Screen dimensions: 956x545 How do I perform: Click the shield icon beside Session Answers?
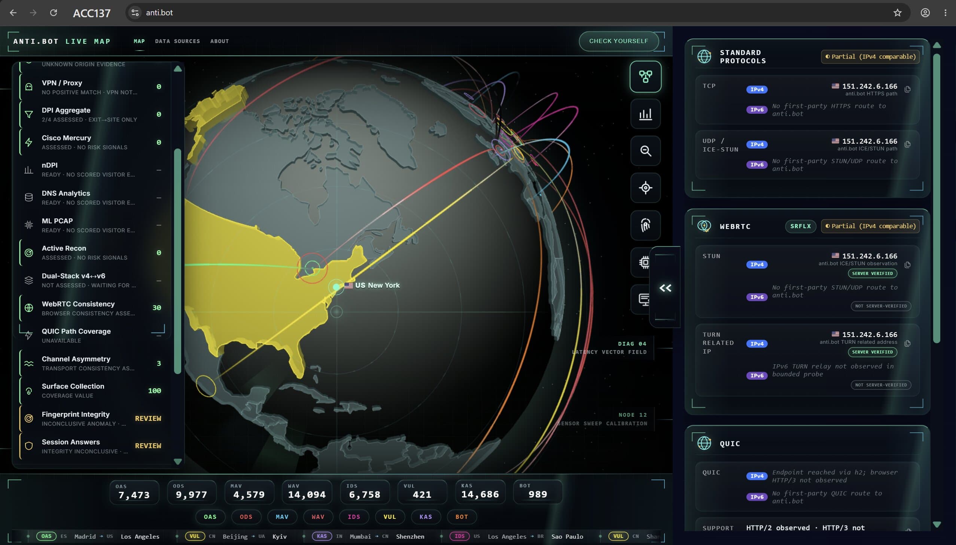(29, 446)
